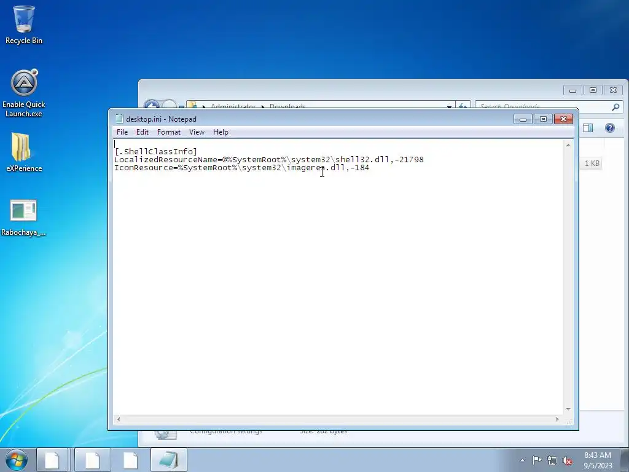This screenshot has width=629, height=472.
Task: Minimize the desktop.ini Notepad window
Action: point(523,119)
